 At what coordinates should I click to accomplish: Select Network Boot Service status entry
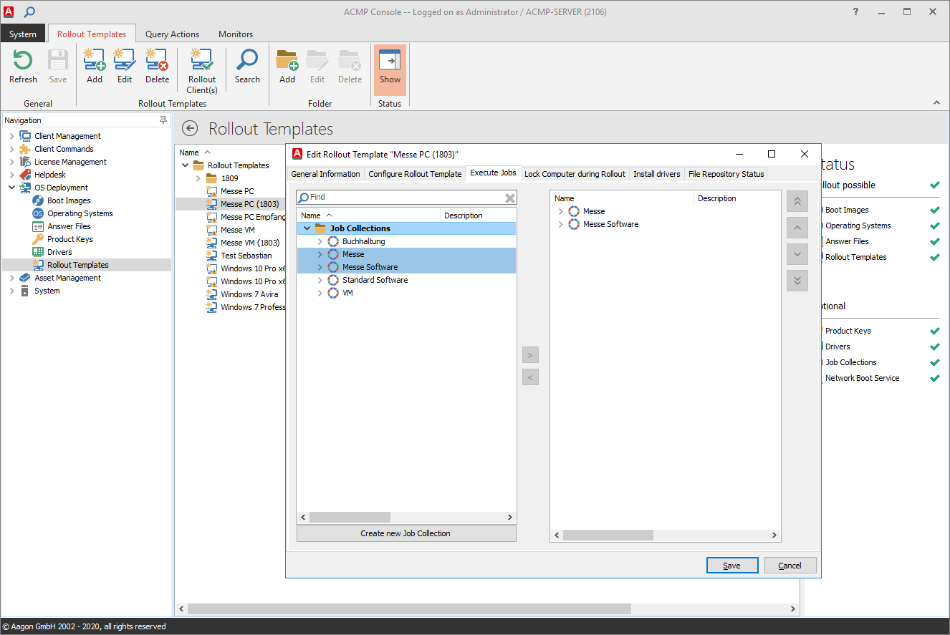862,378
